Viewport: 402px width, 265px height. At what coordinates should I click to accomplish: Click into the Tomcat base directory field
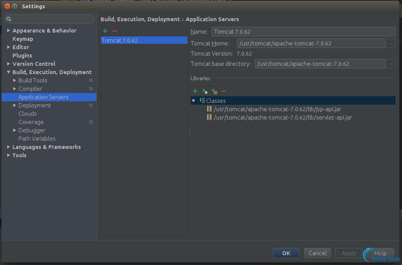point(320,64)
